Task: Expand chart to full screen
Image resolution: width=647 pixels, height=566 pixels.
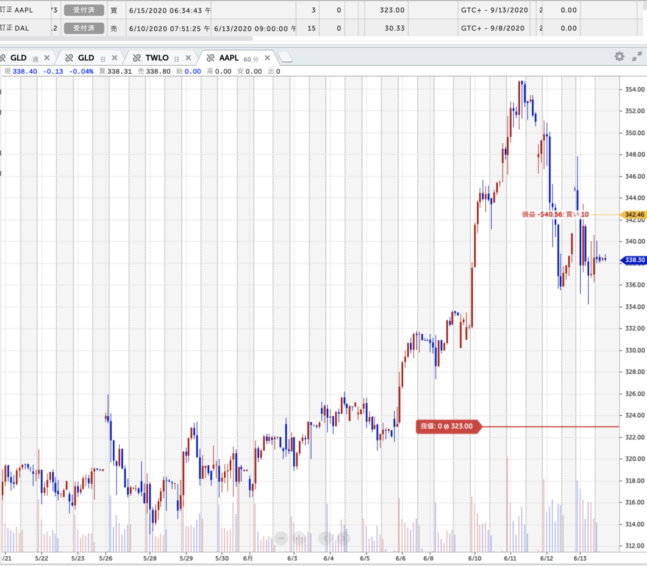Action: [x=637, y=57]
